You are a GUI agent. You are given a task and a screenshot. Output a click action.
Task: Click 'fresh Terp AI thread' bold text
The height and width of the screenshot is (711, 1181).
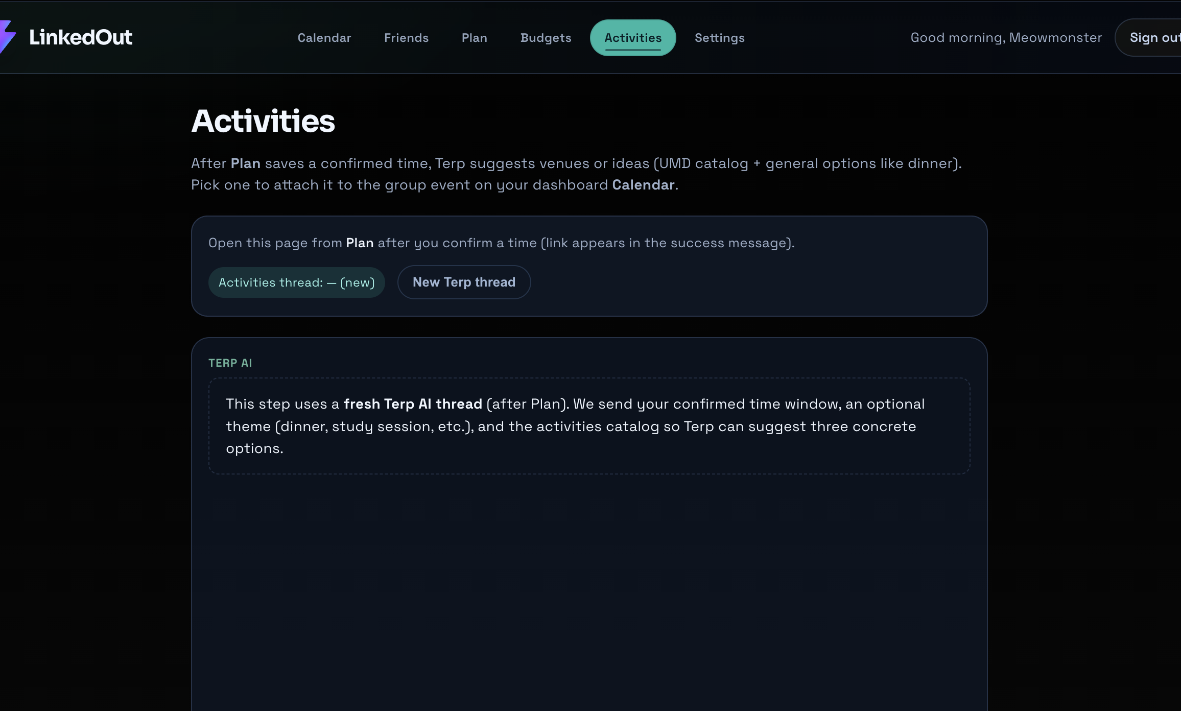coord(413,404)
